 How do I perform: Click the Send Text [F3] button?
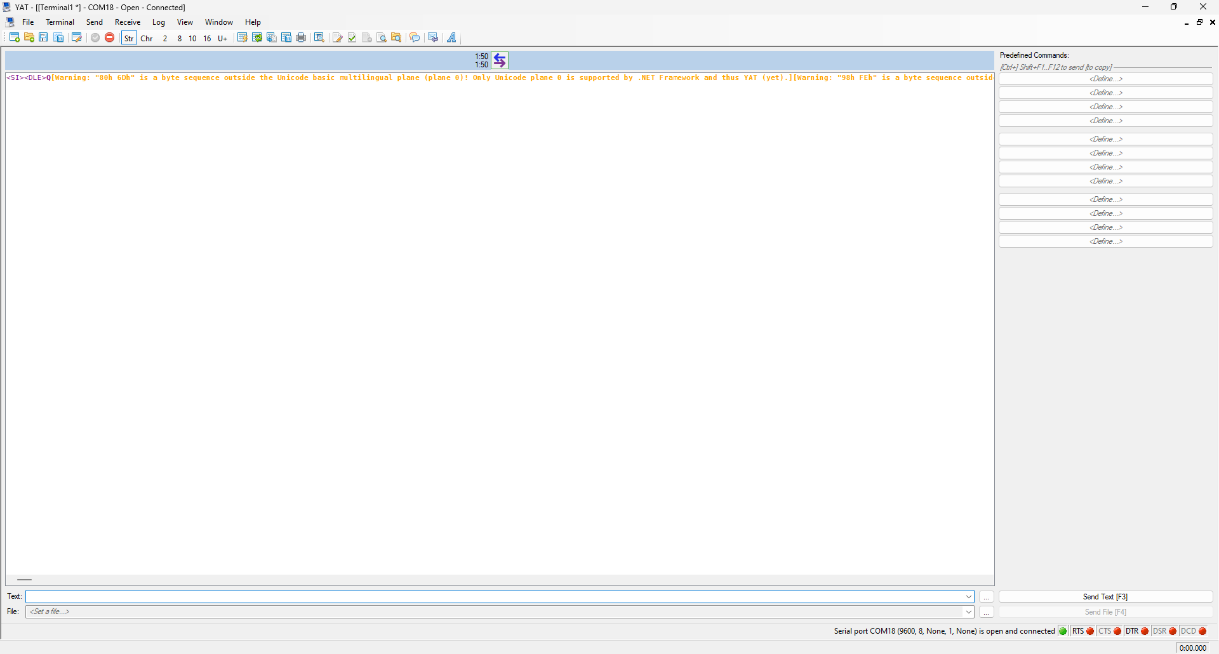(1105, 597)
